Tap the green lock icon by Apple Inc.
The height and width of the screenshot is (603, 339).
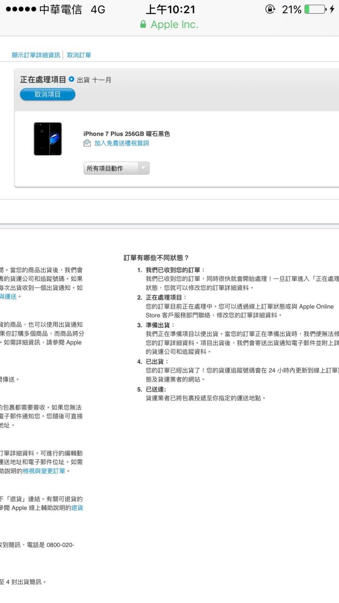(x=143, y=24)
